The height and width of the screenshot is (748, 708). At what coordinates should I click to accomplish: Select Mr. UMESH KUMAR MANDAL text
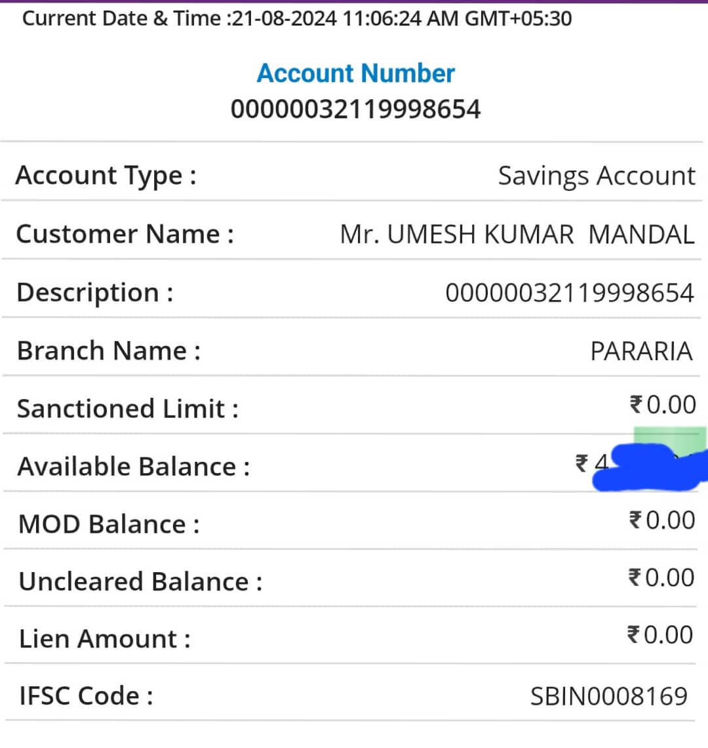coord(517,234)
